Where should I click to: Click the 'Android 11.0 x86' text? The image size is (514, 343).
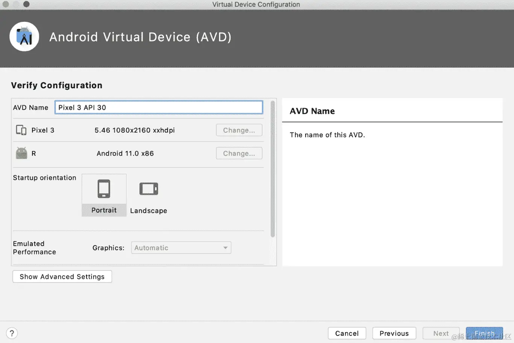coord(125,153)
